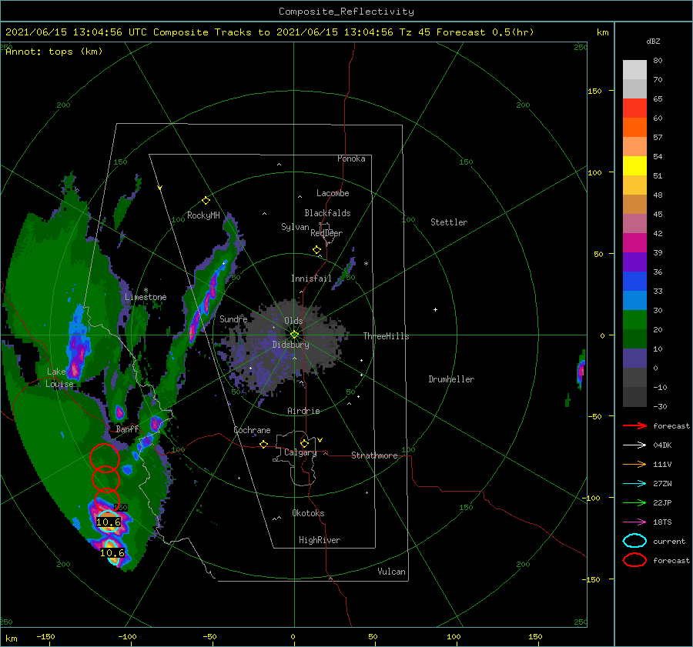Click the red forecast arrow legend icon

click(634, 425)
